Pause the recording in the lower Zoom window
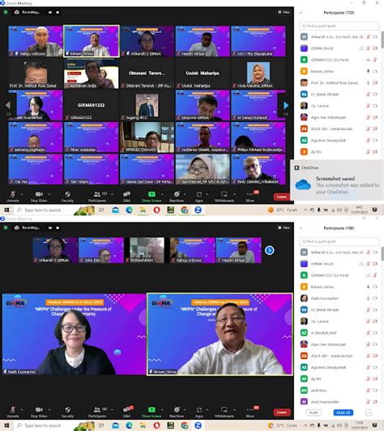This screenshot has height=431, width=384. tap(50, 227)
